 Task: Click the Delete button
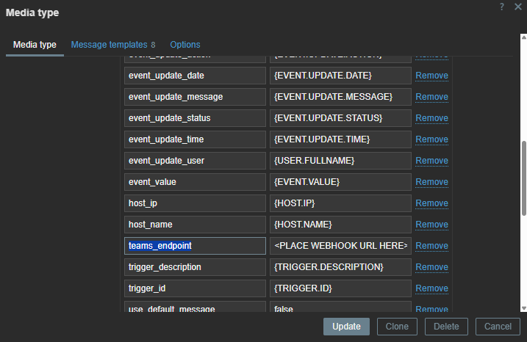click(x=446, y=327)
